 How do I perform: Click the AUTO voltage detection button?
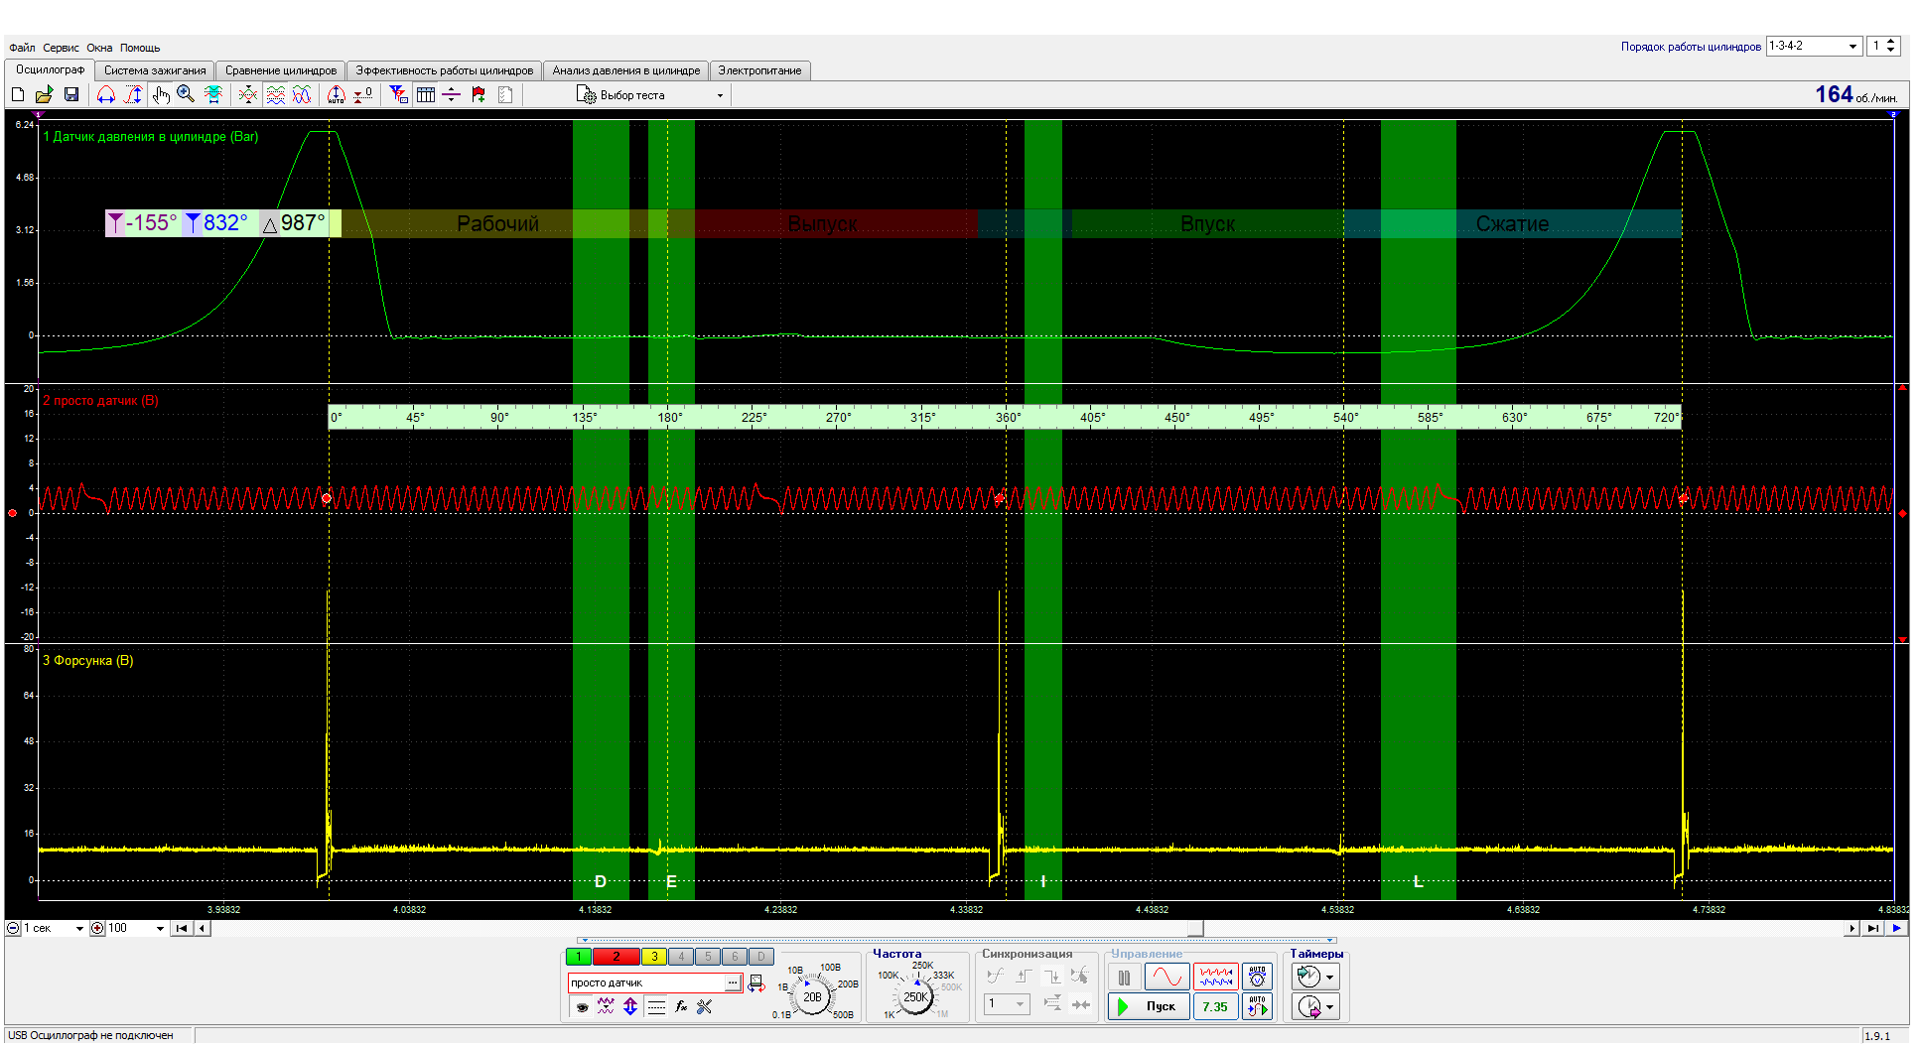tap(1258, 978)
